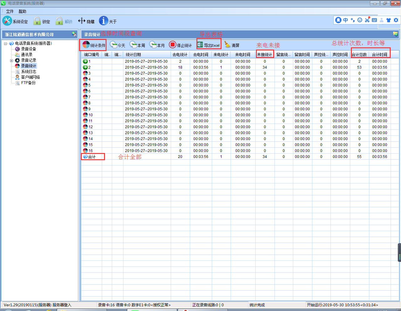
Task: Click the 隐藏 hide icon
Action: (82, 21)
